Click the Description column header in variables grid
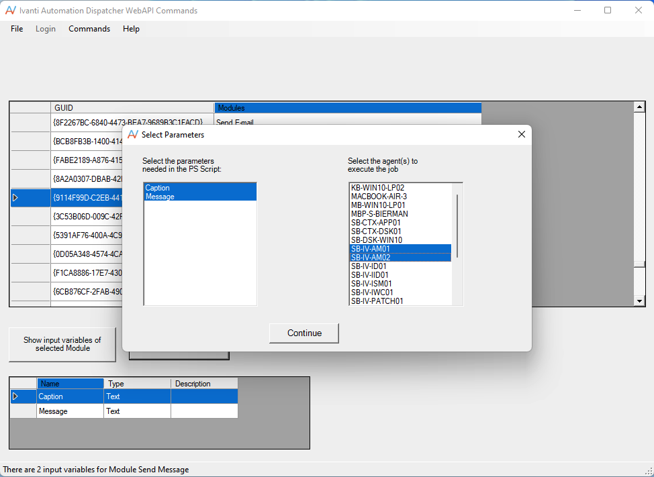This screenshot has width=654, height=477. (204, 384)
